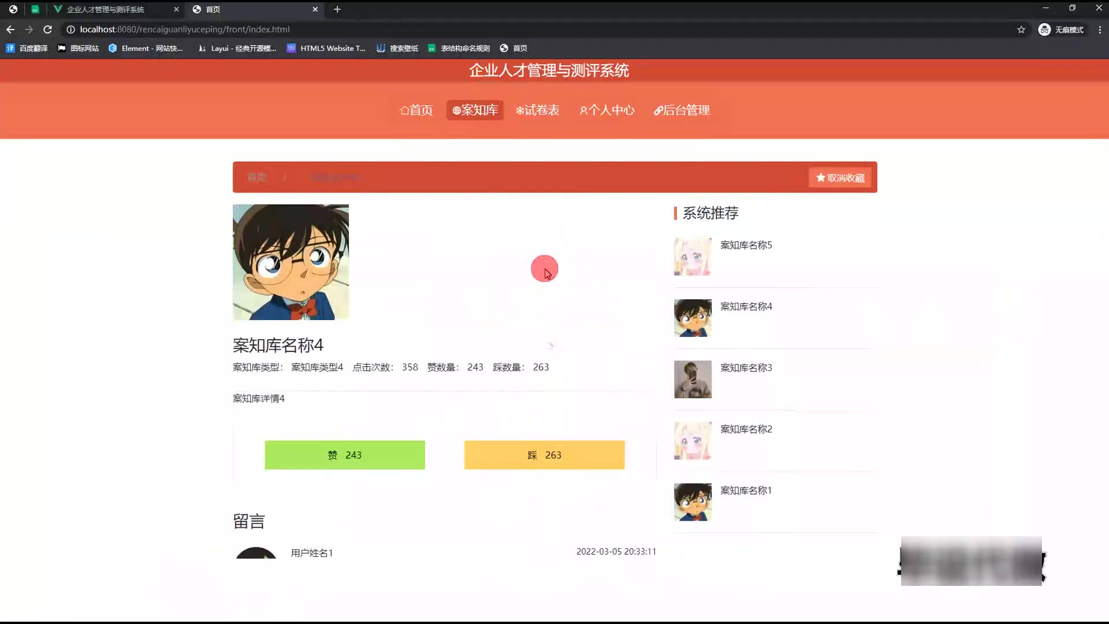
Task: Open recommended item 案知库名称1
Action: point(746,490)
